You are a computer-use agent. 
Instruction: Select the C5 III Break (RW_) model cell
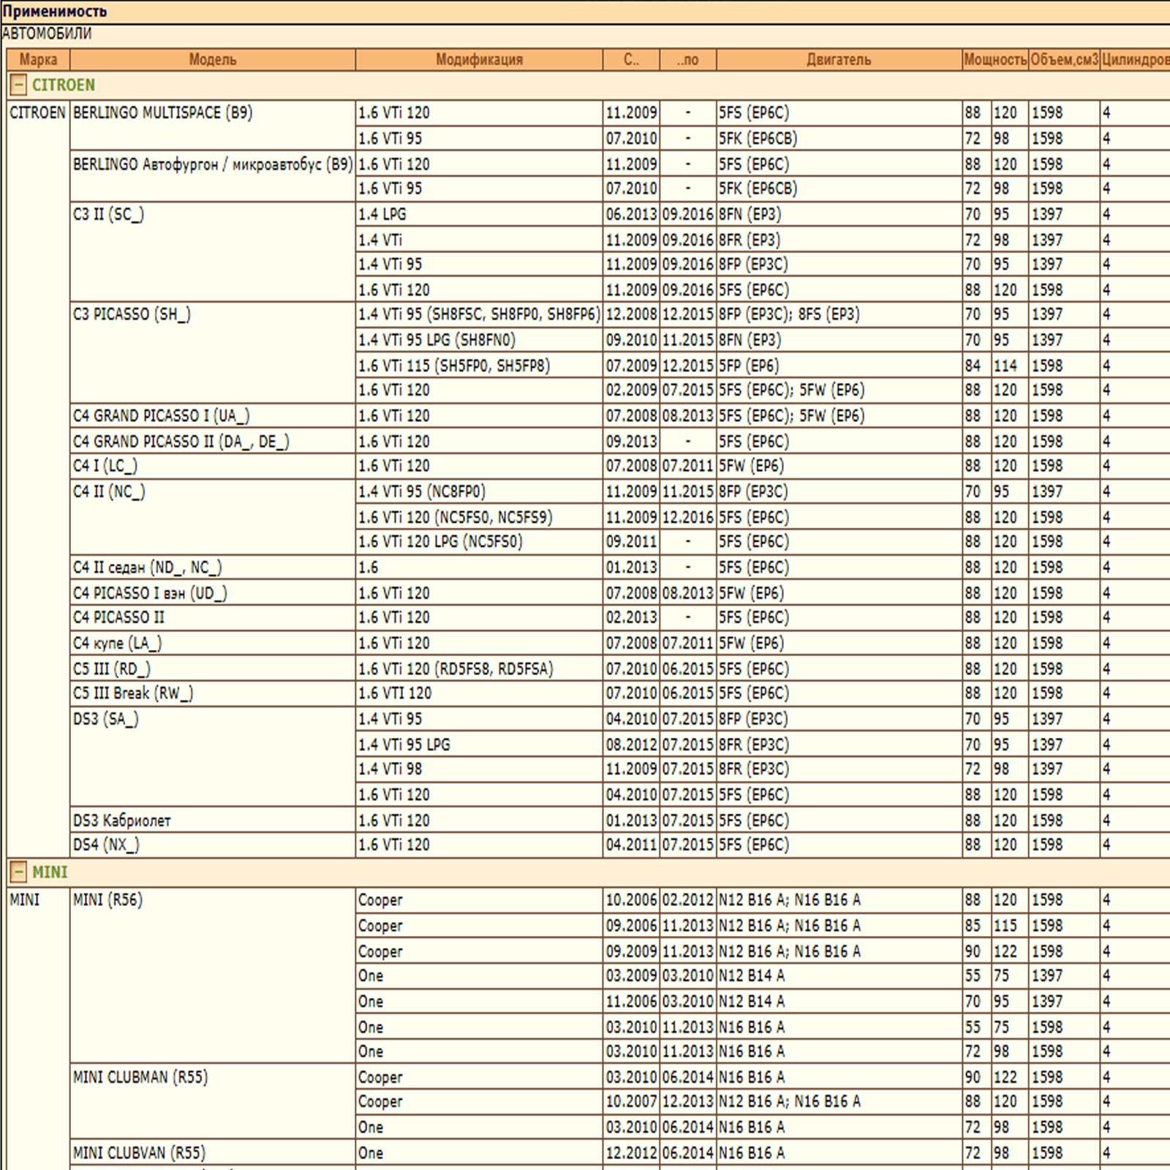133,693
